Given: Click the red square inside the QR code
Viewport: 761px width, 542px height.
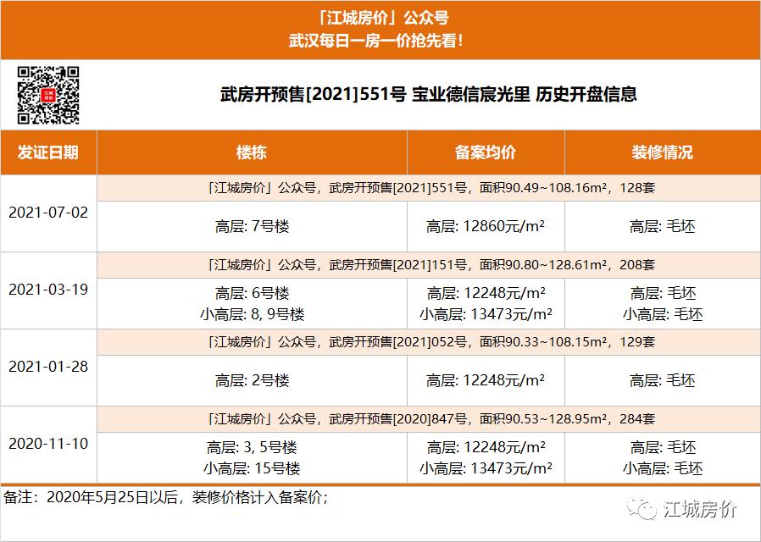Looking at the screenshot, I should 49,96.
